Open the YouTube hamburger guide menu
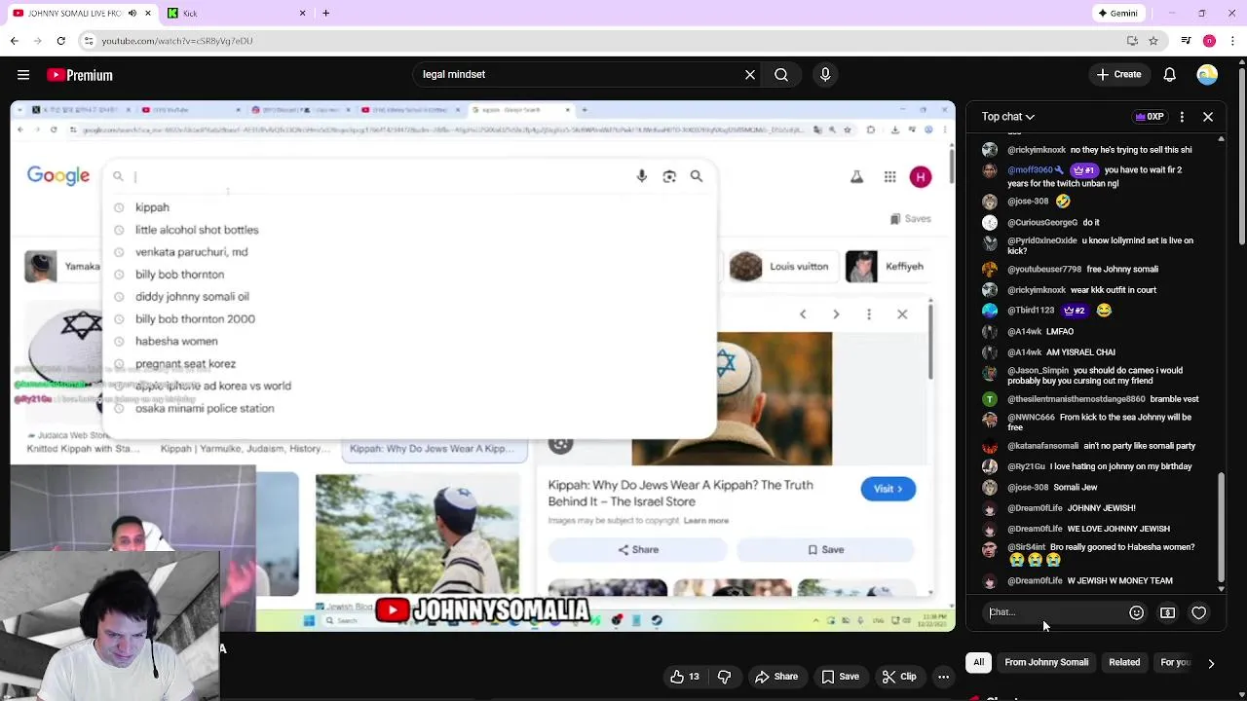Screen dimensions: 1247x701 tap(23, 75)
